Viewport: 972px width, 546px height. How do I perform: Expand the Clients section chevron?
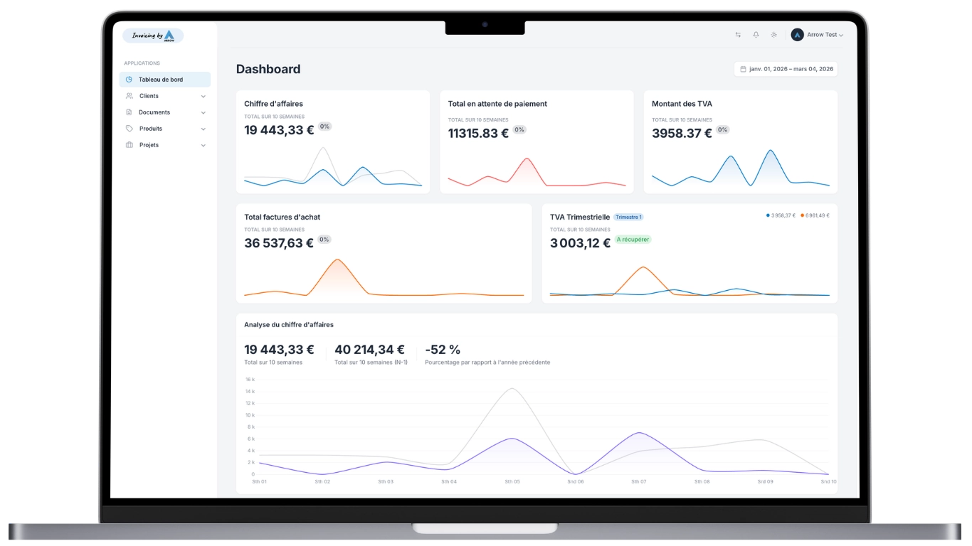[x=204, y=96]
